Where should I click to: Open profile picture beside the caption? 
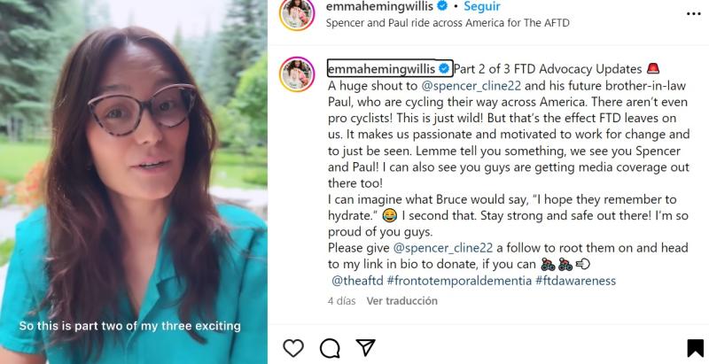(x=297, y=74)
